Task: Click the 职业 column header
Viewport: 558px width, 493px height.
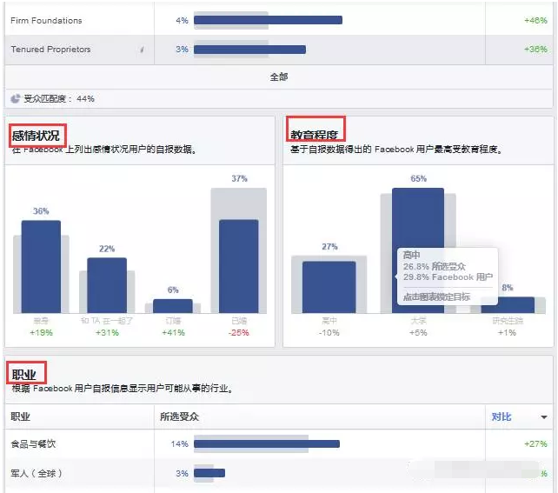Action: pos(20,416)
